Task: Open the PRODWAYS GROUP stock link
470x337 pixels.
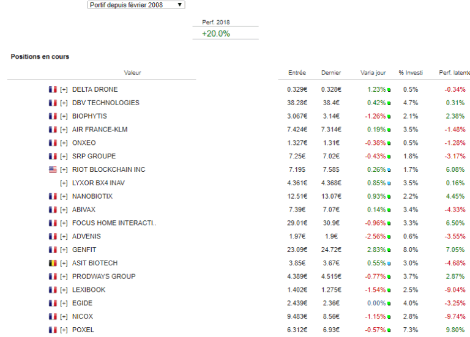Action: coord(102,276)
